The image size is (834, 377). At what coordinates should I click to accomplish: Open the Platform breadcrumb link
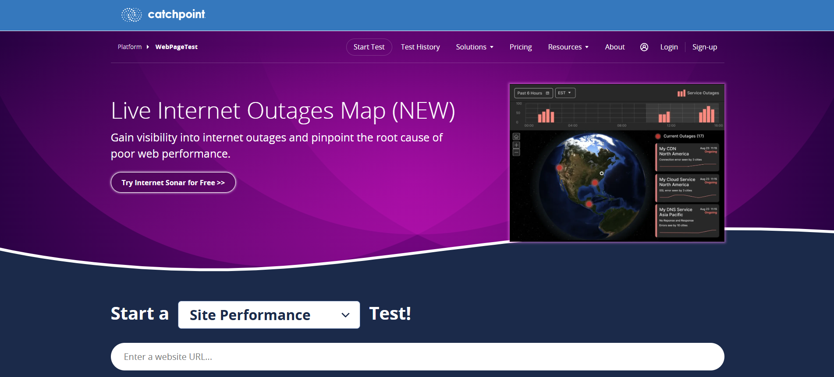pyautogui.click(x=130, y=47)
